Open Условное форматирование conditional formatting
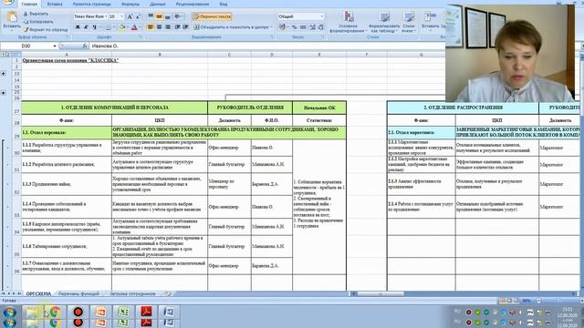Screen dimensions: 584x328 [348, 22]
